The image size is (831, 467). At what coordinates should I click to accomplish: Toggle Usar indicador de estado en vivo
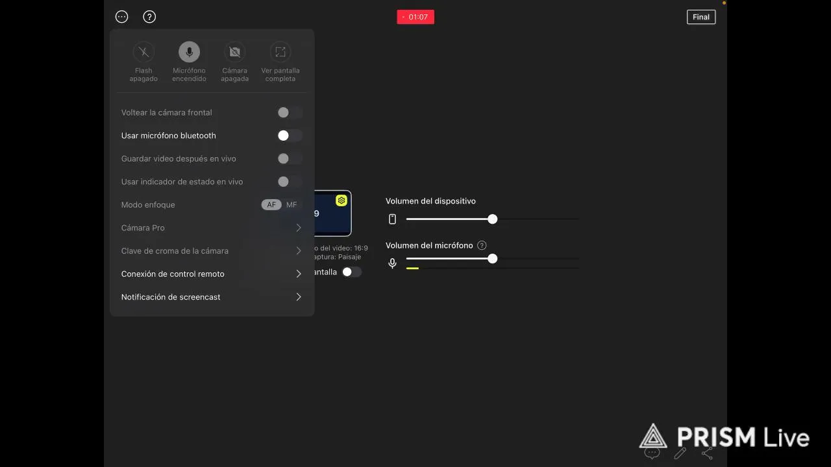click(290, 182)
